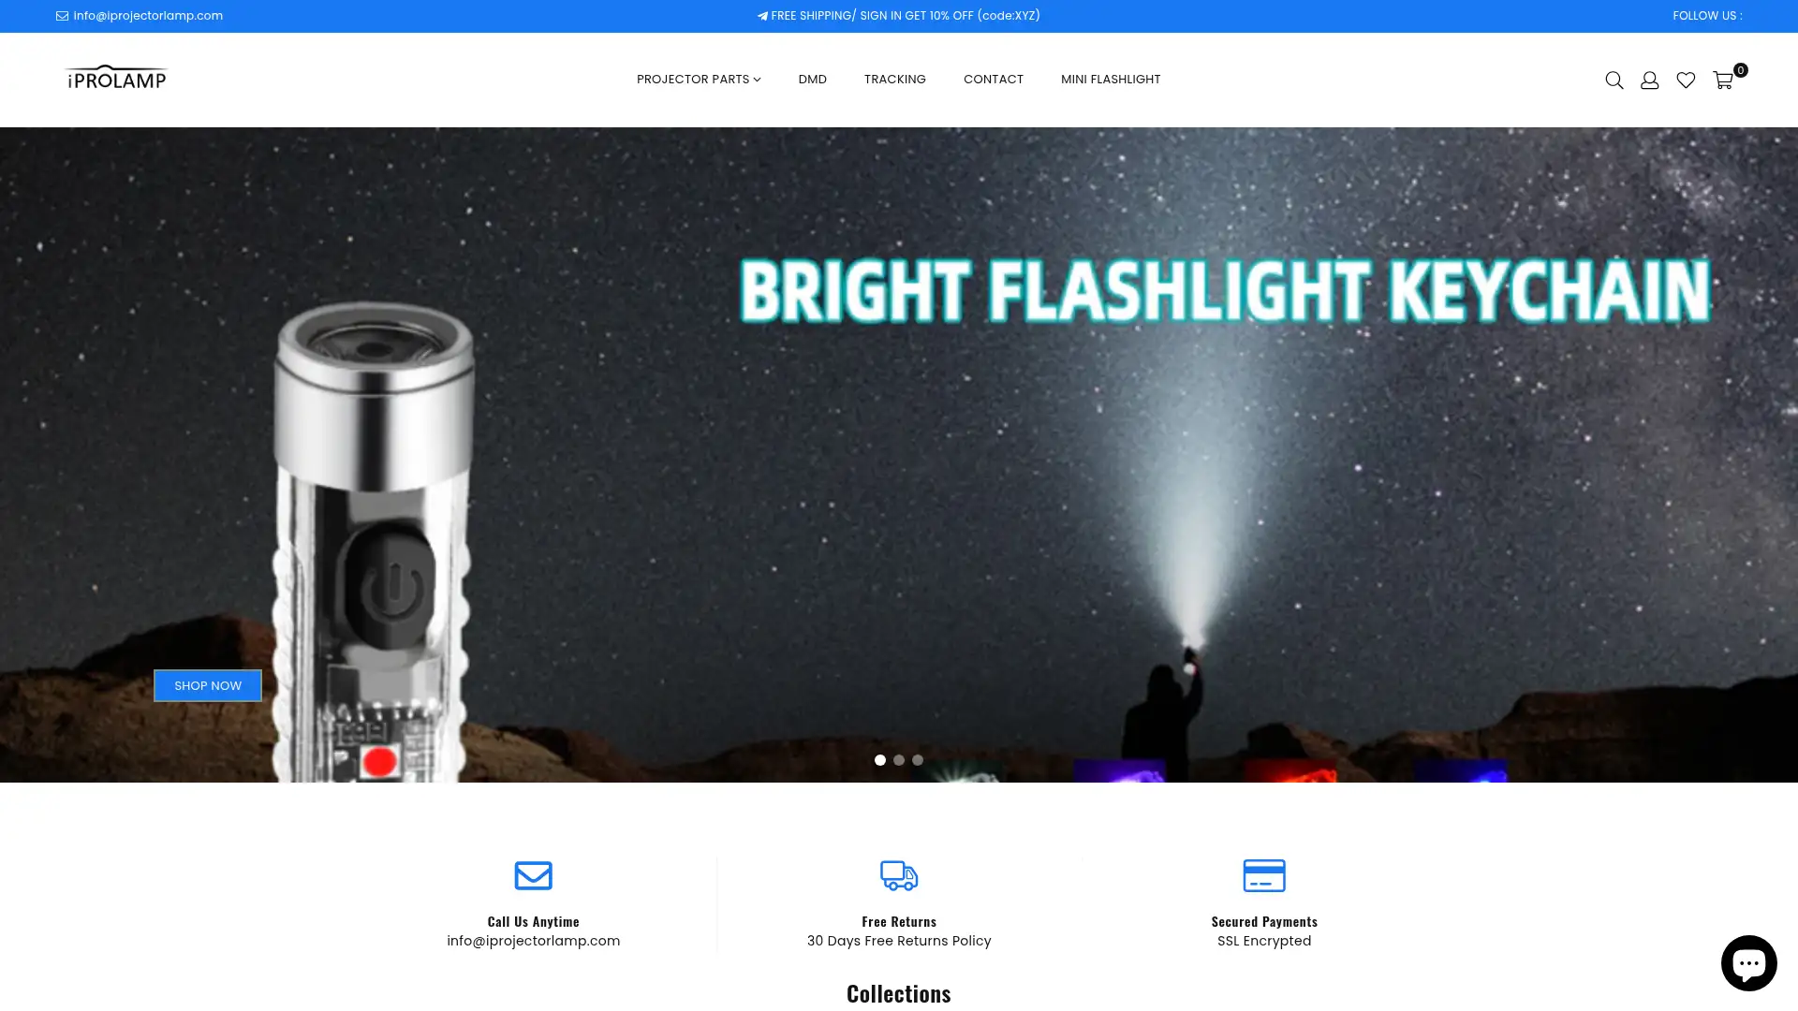The image size is (1798, 1011).
Task: Select the third carousel slide dot
Action: pyautogui.click(x=917, y=760)
